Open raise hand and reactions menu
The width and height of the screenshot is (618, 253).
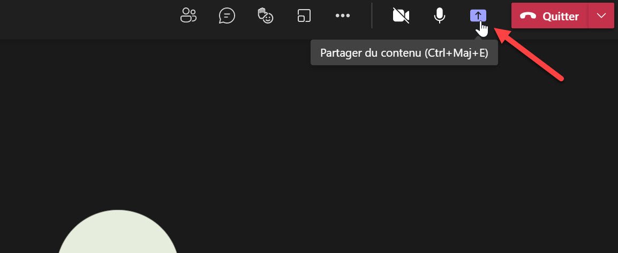pyautogui.click(x=265, y=16)
